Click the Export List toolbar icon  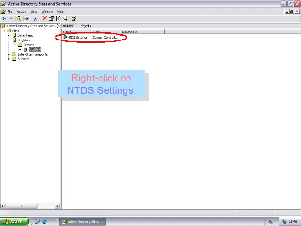65,19
